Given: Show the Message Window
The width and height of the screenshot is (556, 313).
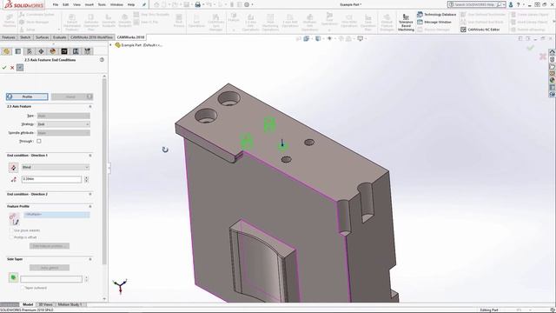Looking at the screenshot, I should [x=434, y=22].
